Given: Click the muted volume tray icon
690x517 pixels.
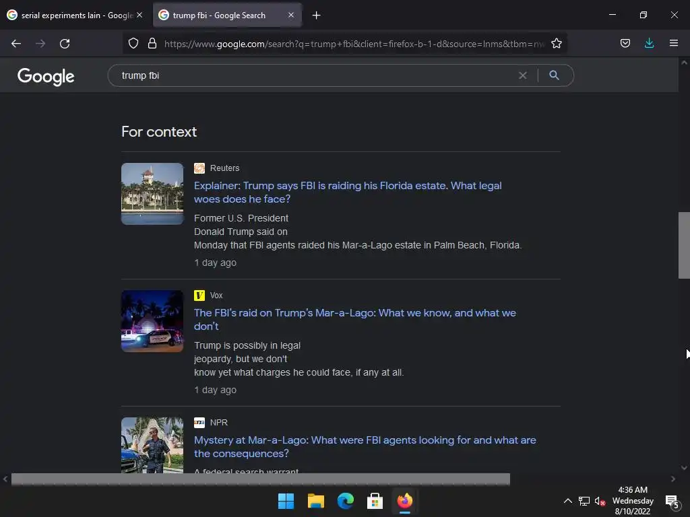Looking at the screenshot, I should pyautogui.click(x=600, y=501).
